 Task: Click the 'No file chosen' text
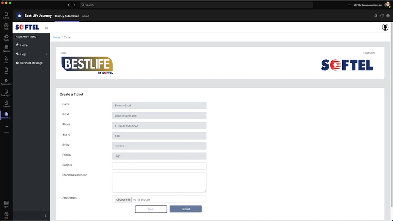click(x=141, y=200)
